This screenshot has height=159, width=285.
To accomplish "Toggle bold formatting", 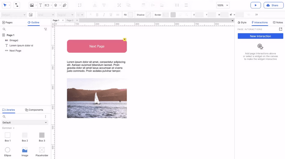I will (97, 15).
